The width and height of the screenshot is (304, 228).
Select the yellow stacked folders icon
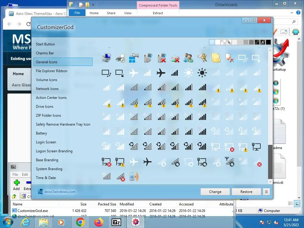(216, 58)
